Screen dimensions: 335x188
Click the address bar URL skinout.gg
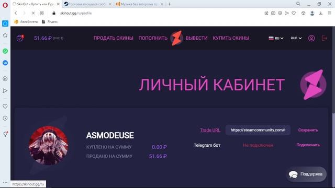pyautogui.click(x=76, y=13)
